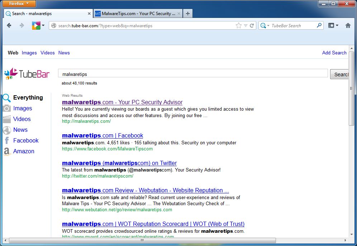
Task: Click the camera icon for Images
Action: [7, 108]
